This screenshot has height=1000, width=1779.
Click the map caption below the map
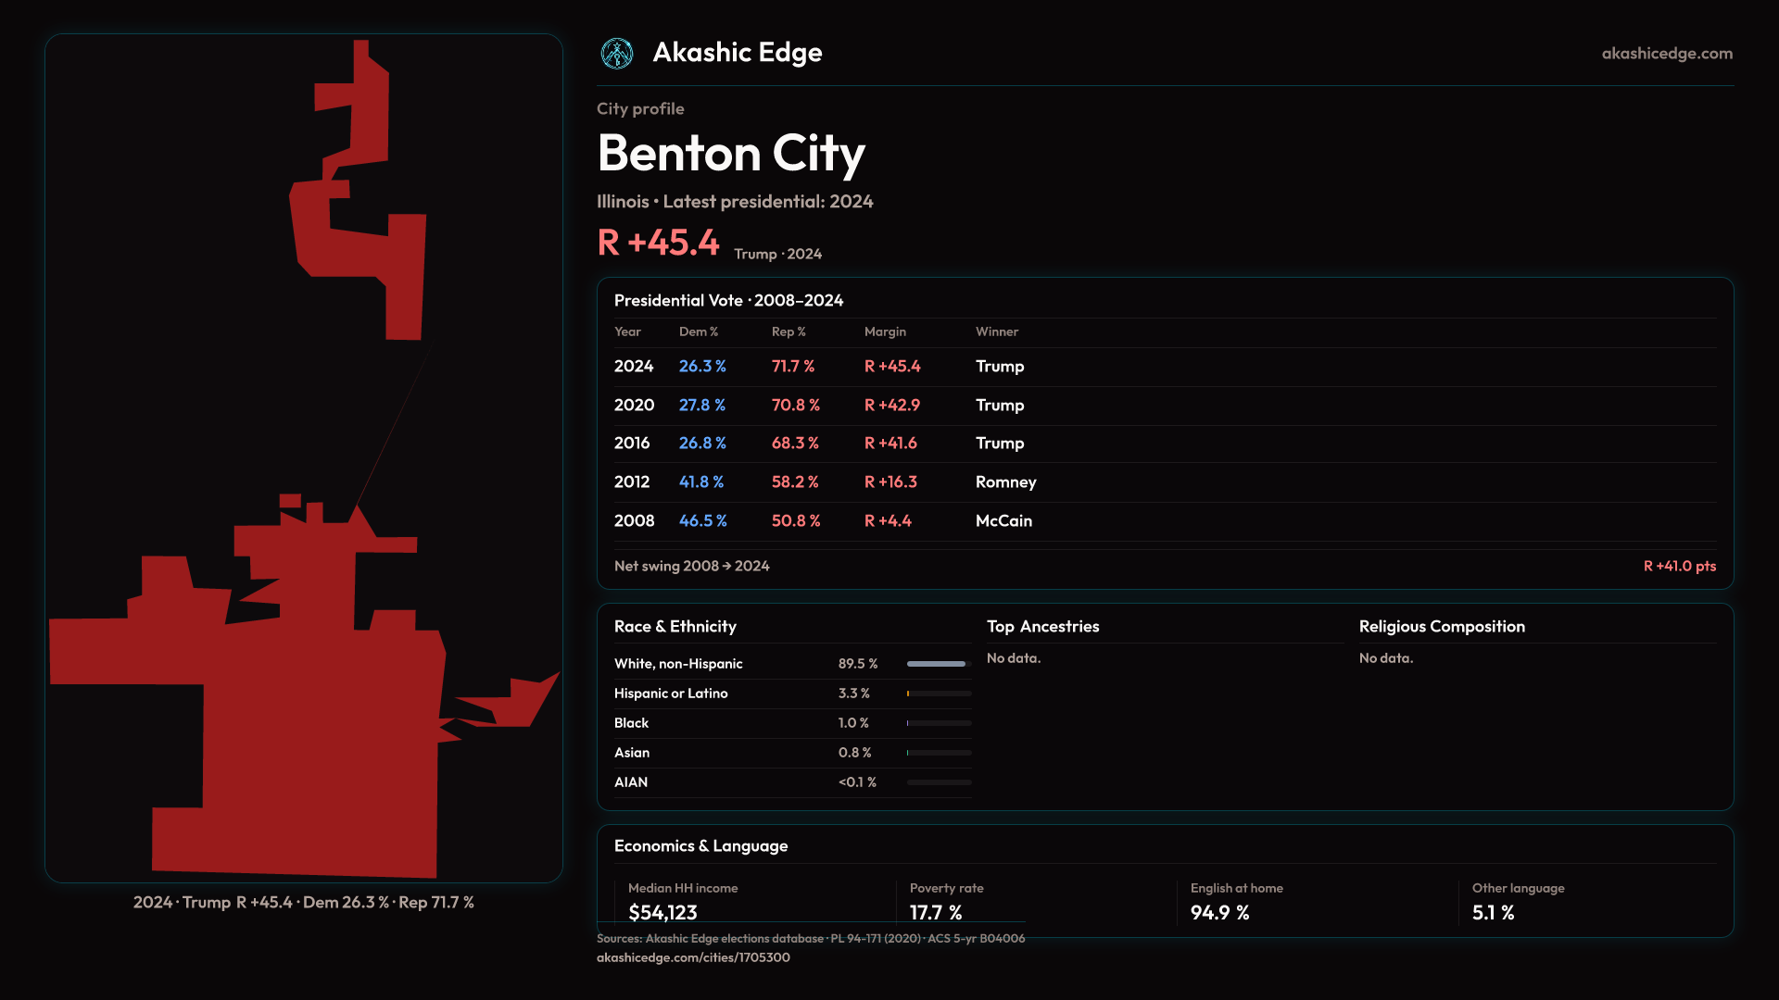303,903
